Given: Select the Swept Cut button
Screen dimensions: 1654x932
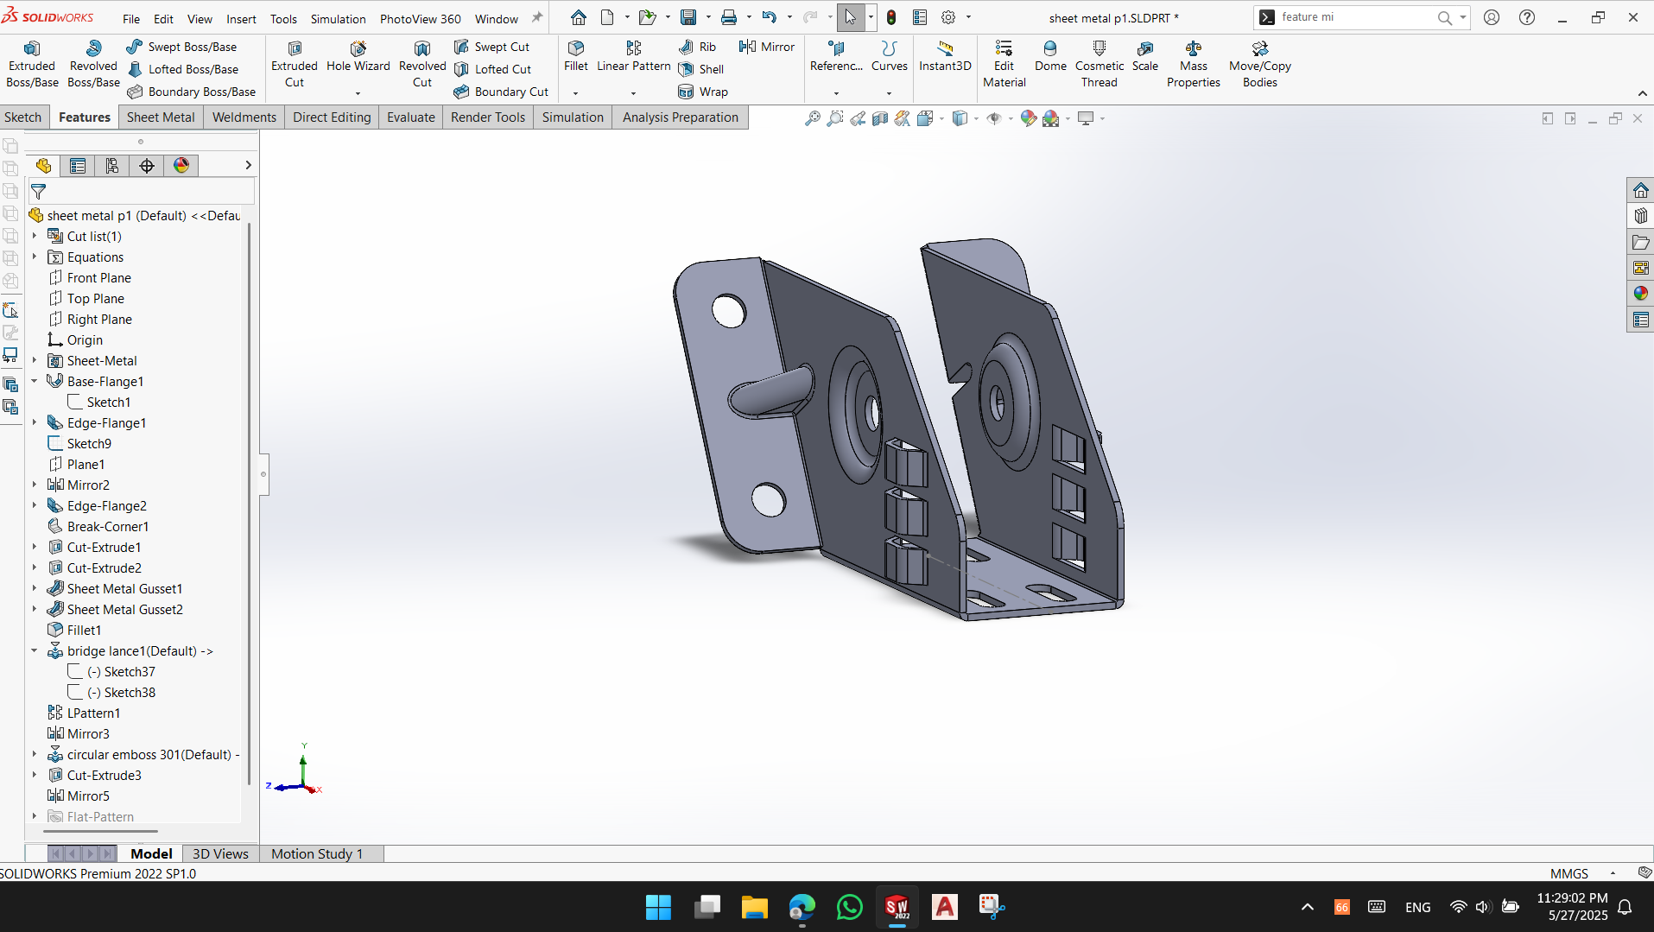Looking at the screenshot, I should (x=491, y=47).
